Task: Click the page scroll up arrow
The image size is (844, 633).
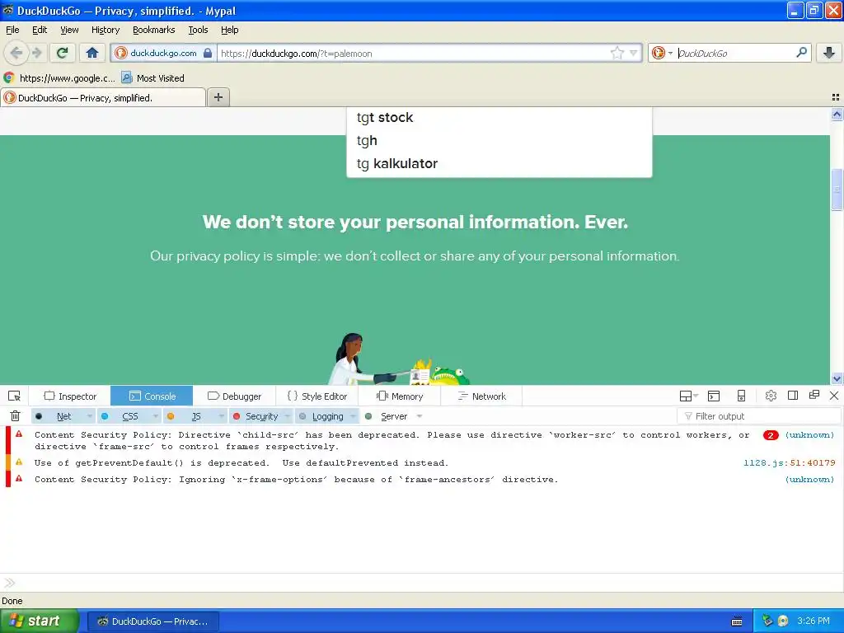Action: tap(837, 114)
